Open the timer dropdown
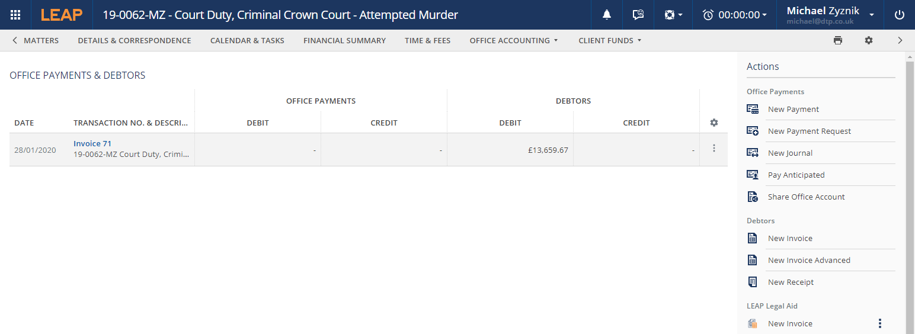The height and width of the screenshot is (334, 915). click(x=735, y=15)
